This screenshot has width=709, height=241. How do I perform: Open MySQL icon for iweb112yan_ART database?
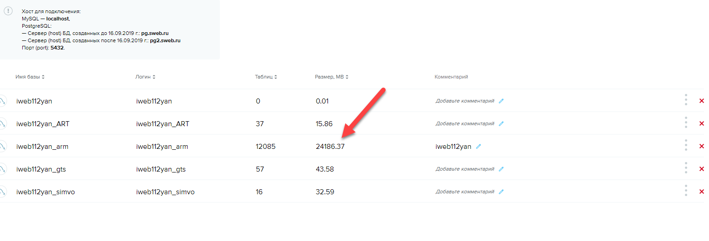tap(2, 123)
